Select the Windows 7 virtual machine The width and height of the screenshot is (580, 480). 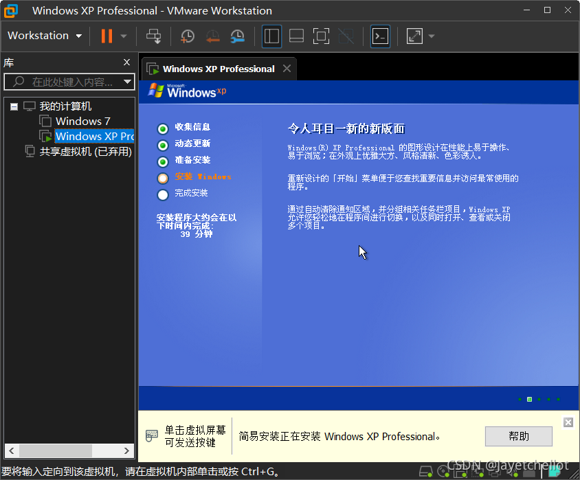pos(83,121)
